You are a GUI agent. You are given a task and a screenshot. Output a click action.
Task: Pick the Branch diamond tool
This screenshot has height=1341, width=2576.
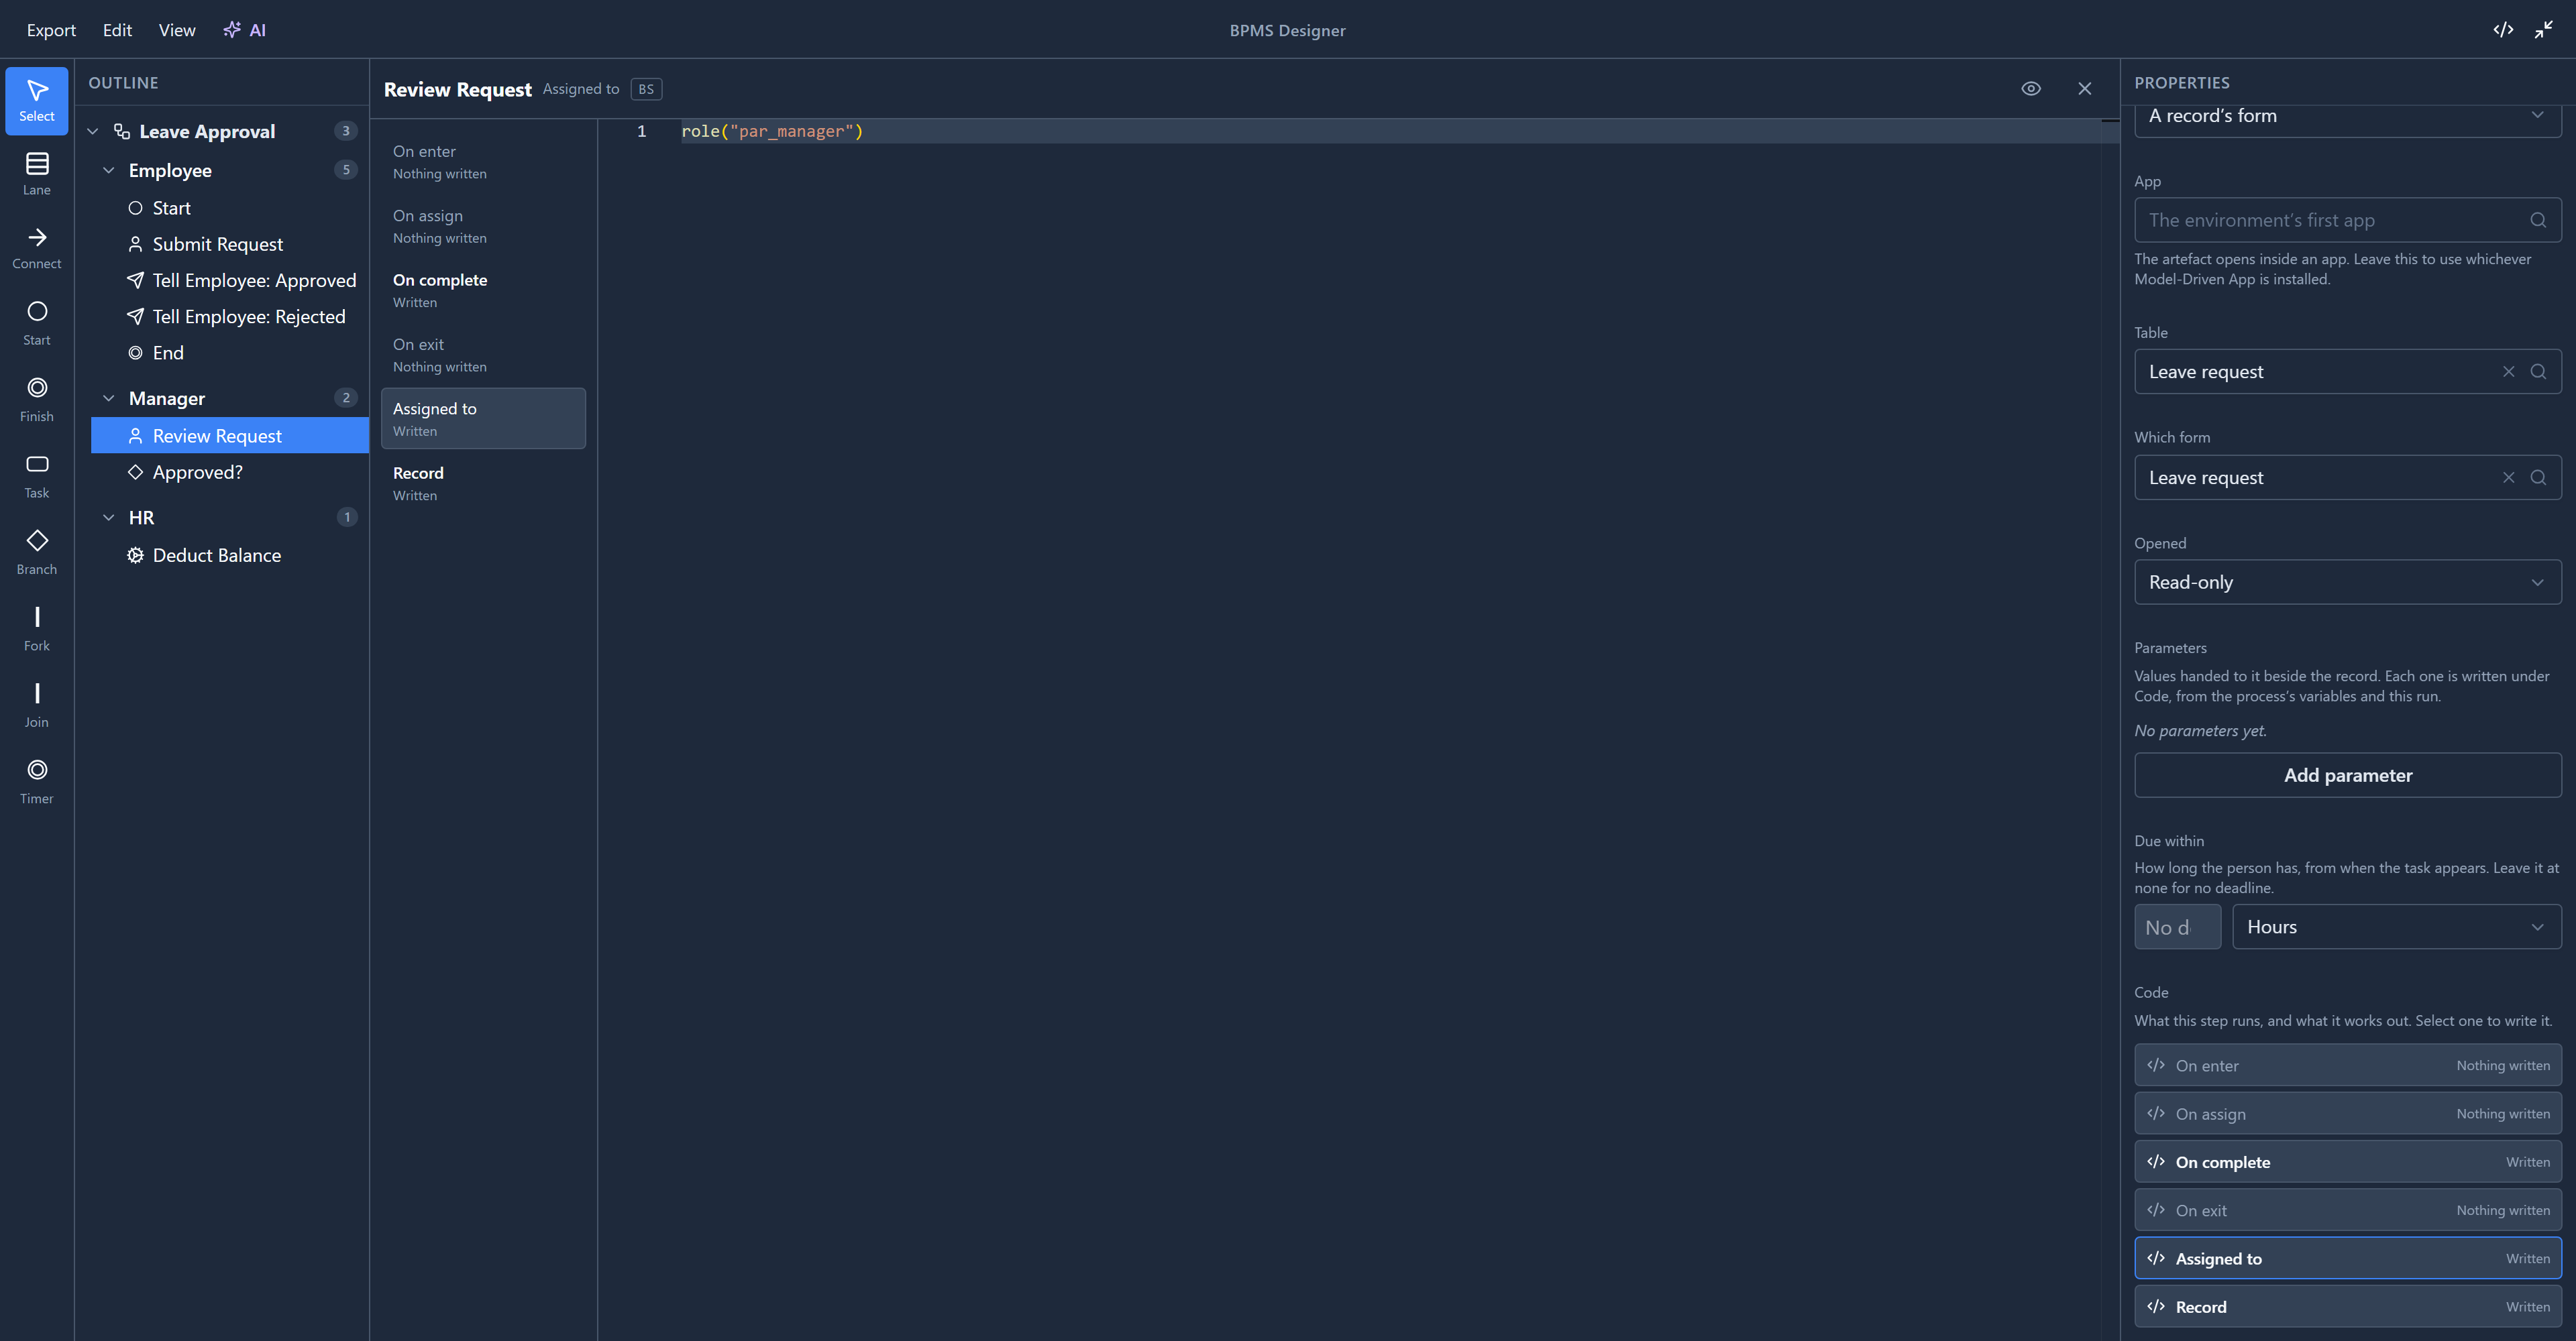pyautogui.click(x=37, y=552)
